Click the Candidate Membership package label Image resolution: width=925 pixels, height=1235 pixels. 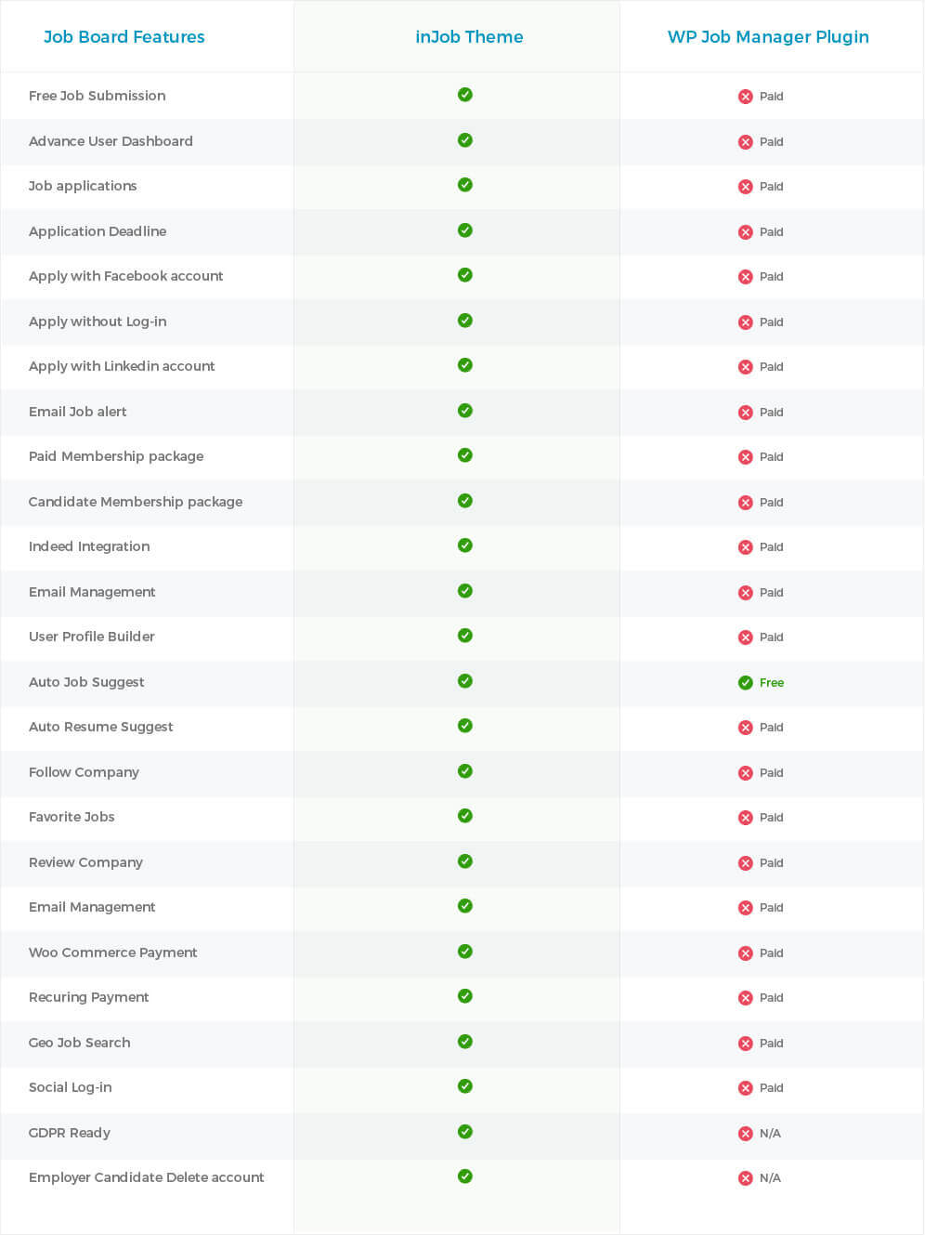136,502
